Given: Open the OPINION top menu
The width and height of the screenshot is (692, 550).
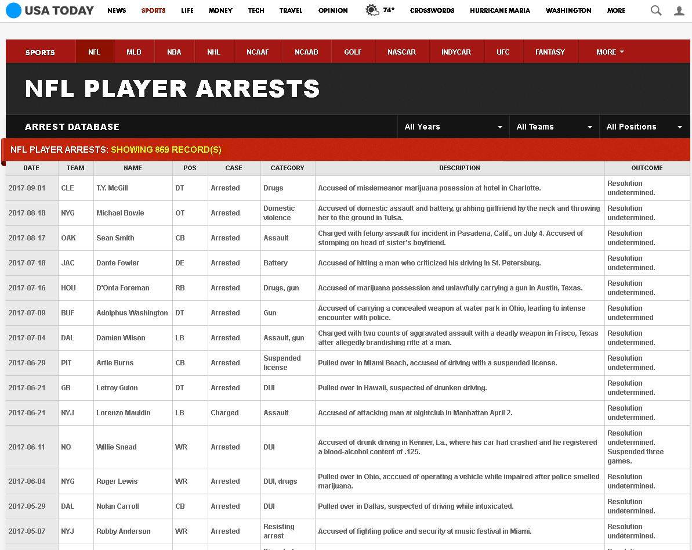Looking at the screenshot, I should coord(333,10).
